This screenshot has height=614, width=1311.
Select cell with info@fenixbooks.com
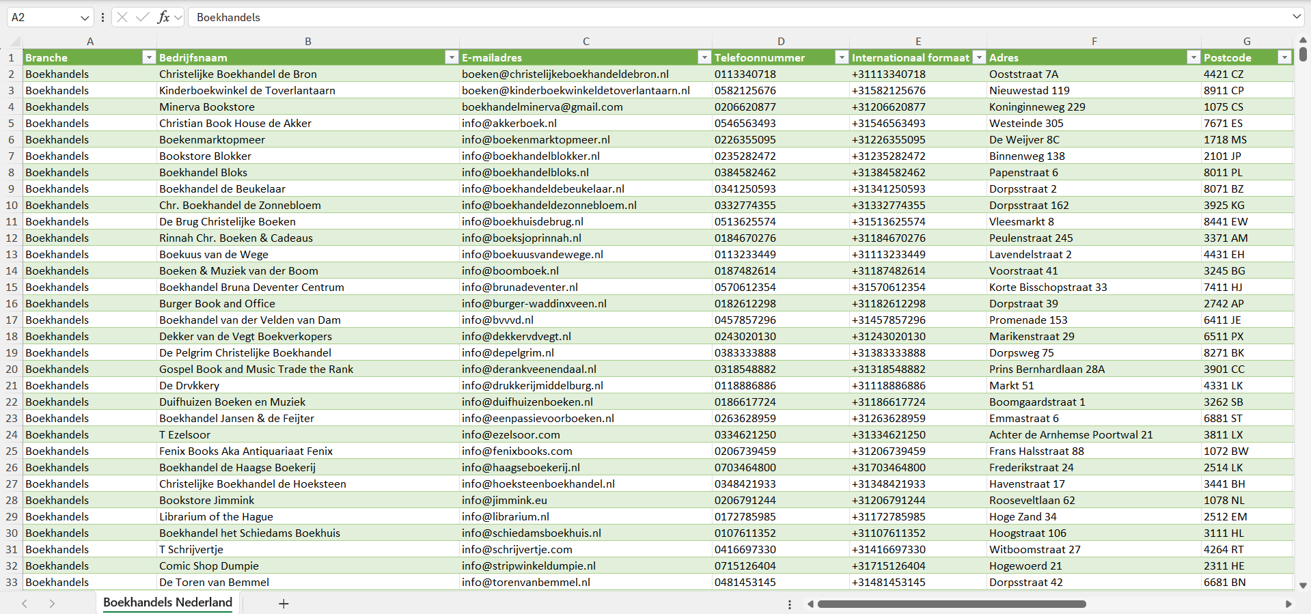(516, 451)
